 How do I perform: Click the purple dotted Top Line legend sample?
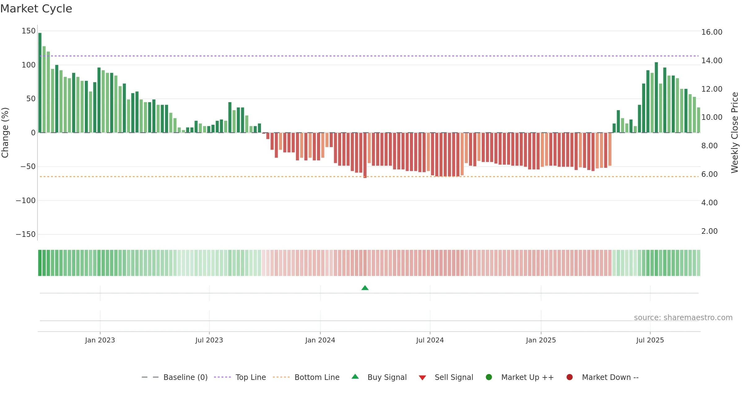[222, 377]
